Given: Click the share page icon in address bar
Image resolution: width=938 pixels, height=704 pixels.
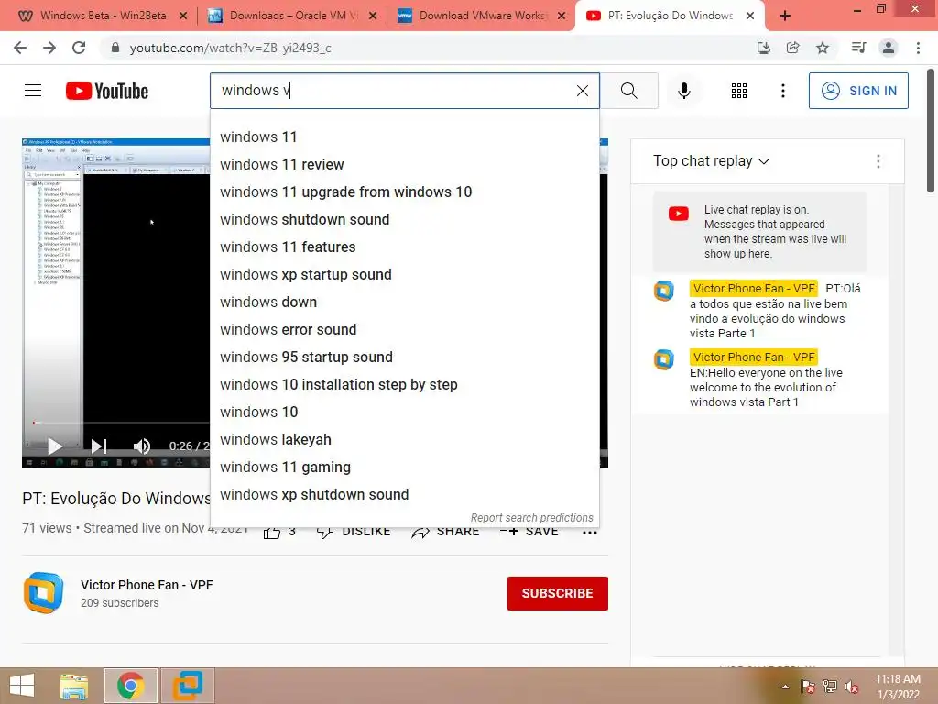Looking at the screenshot, I should click(x=792, y=48).
